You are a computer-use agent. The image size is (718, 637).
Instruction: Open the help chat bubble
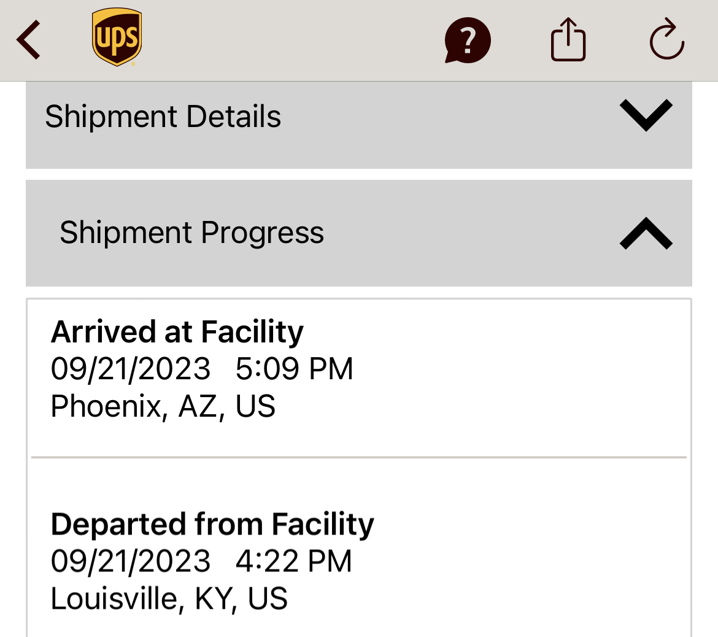coord(468,41)
